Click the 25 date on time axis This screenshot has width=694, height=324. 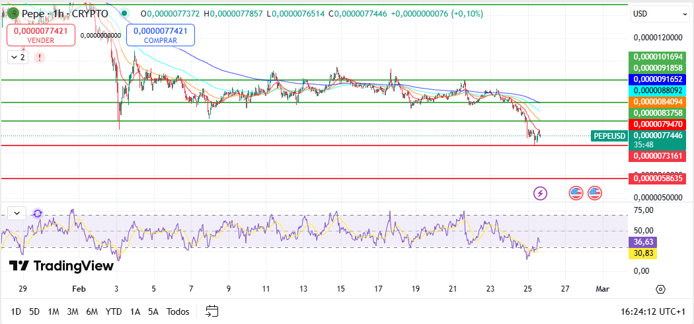pos(527,289)
